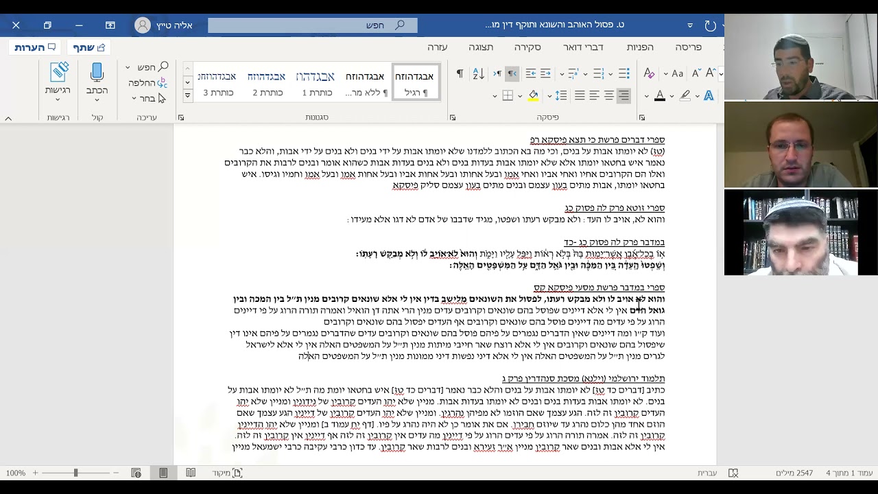This screenshot has height=494, width=878.
Task: Open the Sort (A-Z) dialog
Action: (479, 73)
